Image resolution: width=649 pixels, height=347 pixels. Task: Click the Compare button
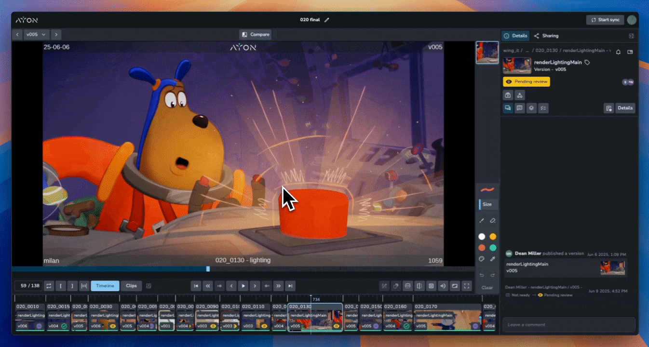256,35
